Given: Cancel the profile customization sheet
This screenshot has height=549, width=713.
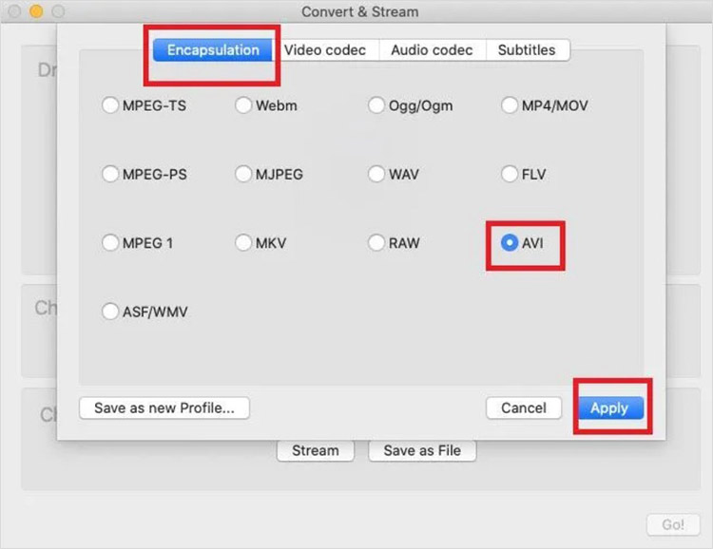Looking at the screenshot, I should (x=524, y=408).
